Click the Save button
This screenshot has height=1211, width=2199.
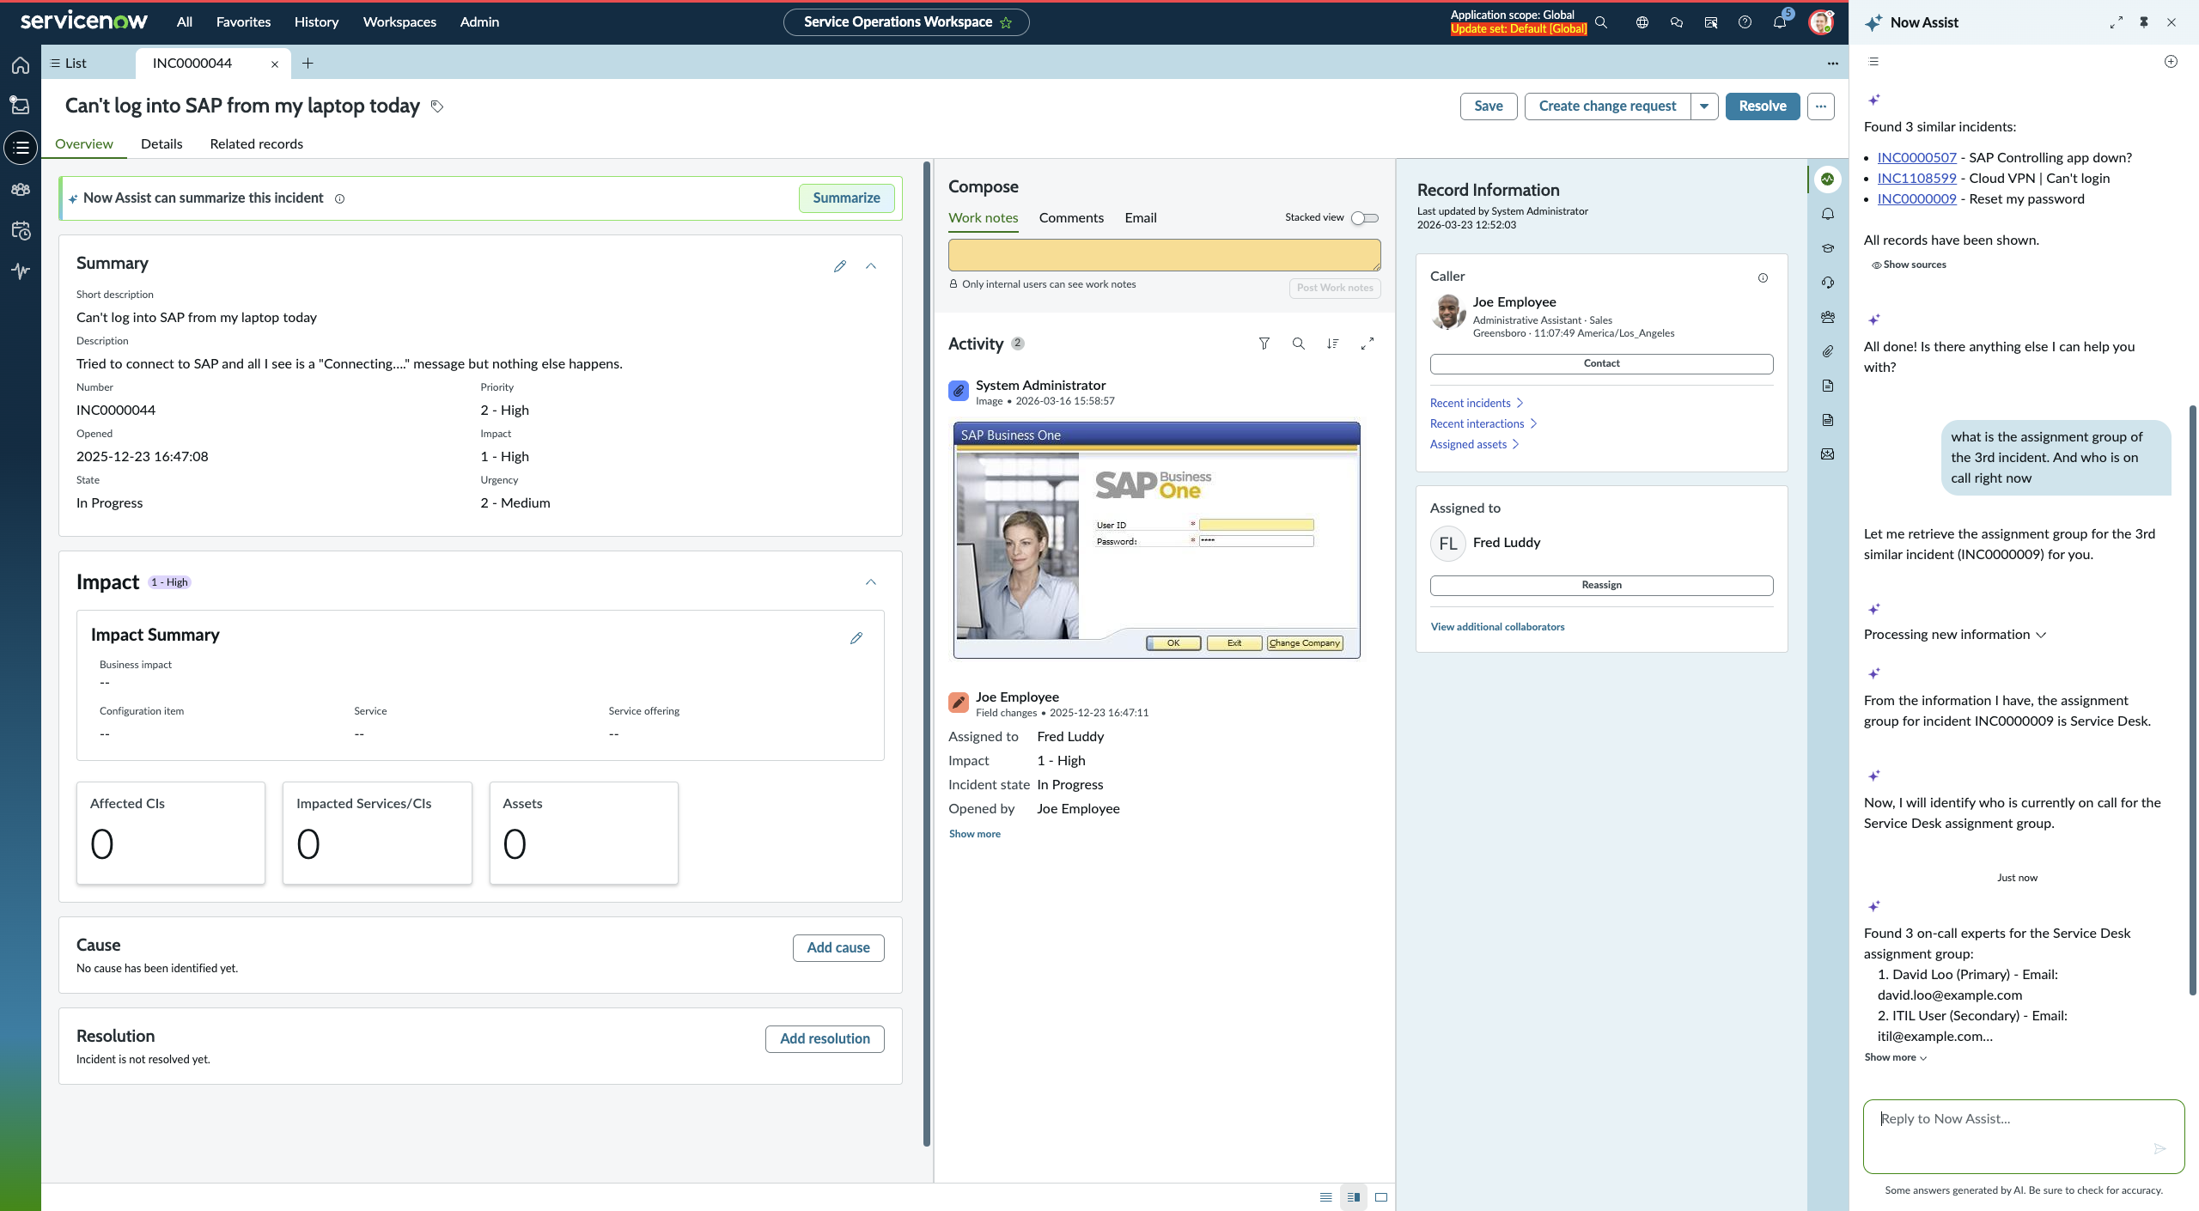tap(1489, 106)
